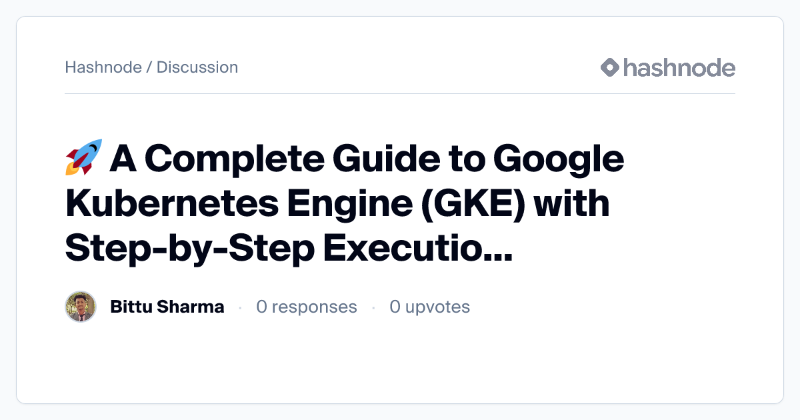Click the "0 responses" count

[x=307, y=307]
